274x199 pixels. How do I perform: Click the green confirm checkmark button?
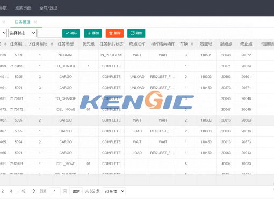(x=71, y=33)
